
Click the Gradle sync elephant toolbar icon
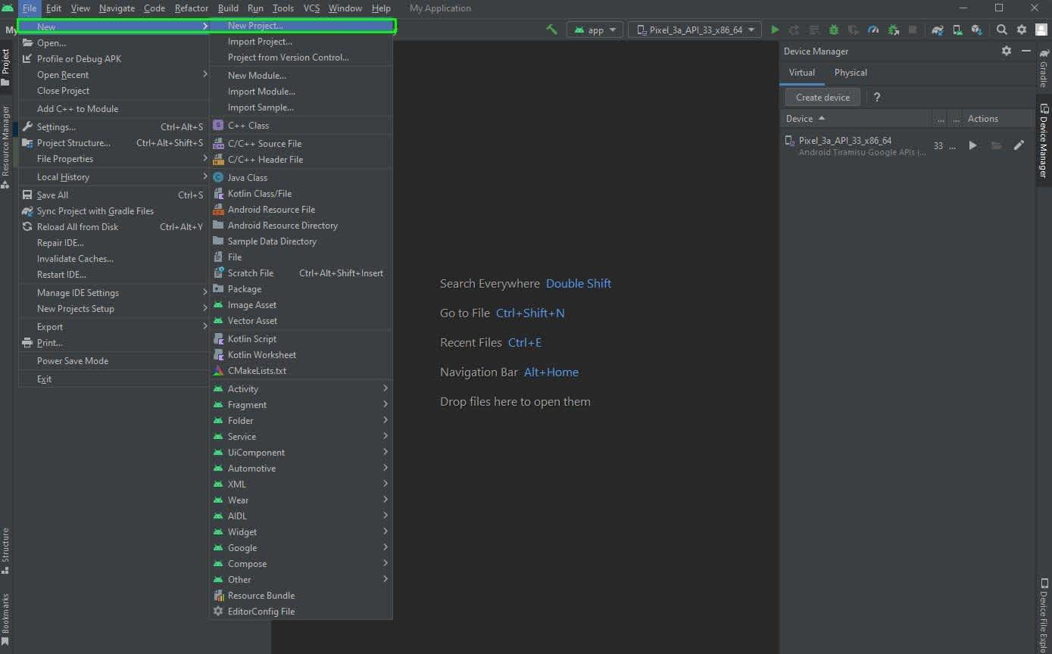(937, 30)
